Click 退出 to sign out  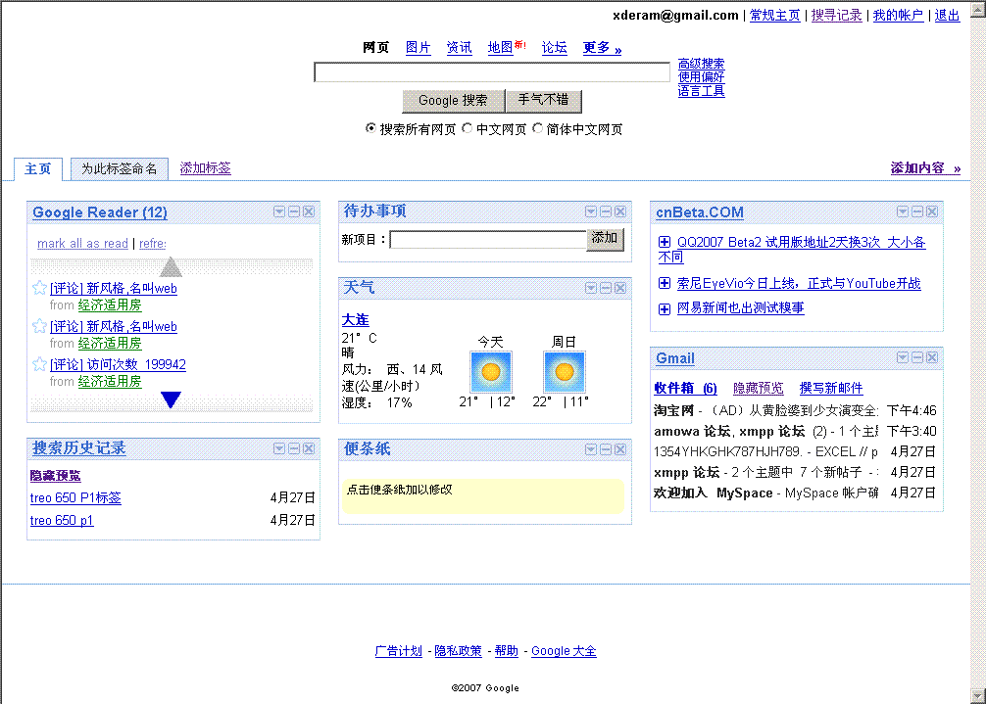(947, 15)
